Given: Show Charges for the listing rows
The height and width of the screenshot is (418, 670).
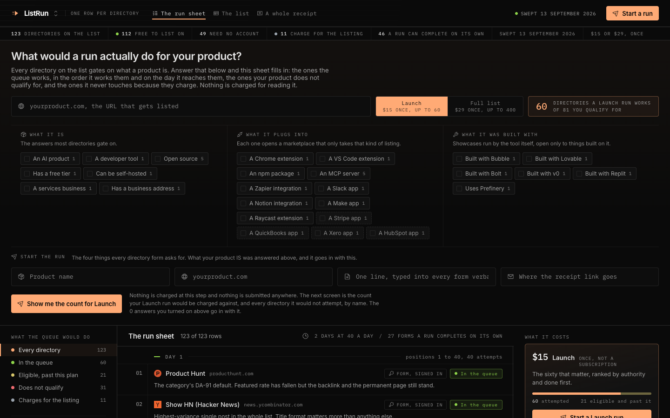Looking at the screenshot, I should coord(59,400).
